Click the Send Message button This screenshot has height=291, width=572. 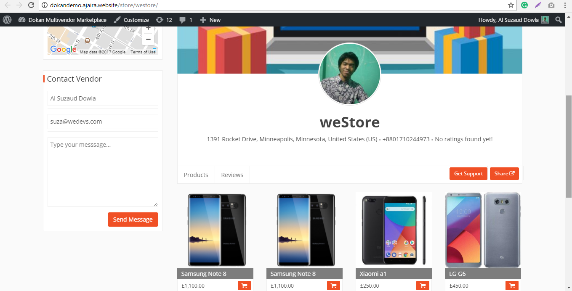[x=133, y=220]
